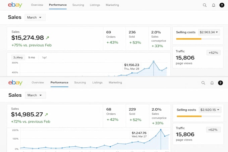The width and height of the screenshot is (228, 152).
Task: Open notifications bell in the bottom dashboard
Action: [212, 83]
